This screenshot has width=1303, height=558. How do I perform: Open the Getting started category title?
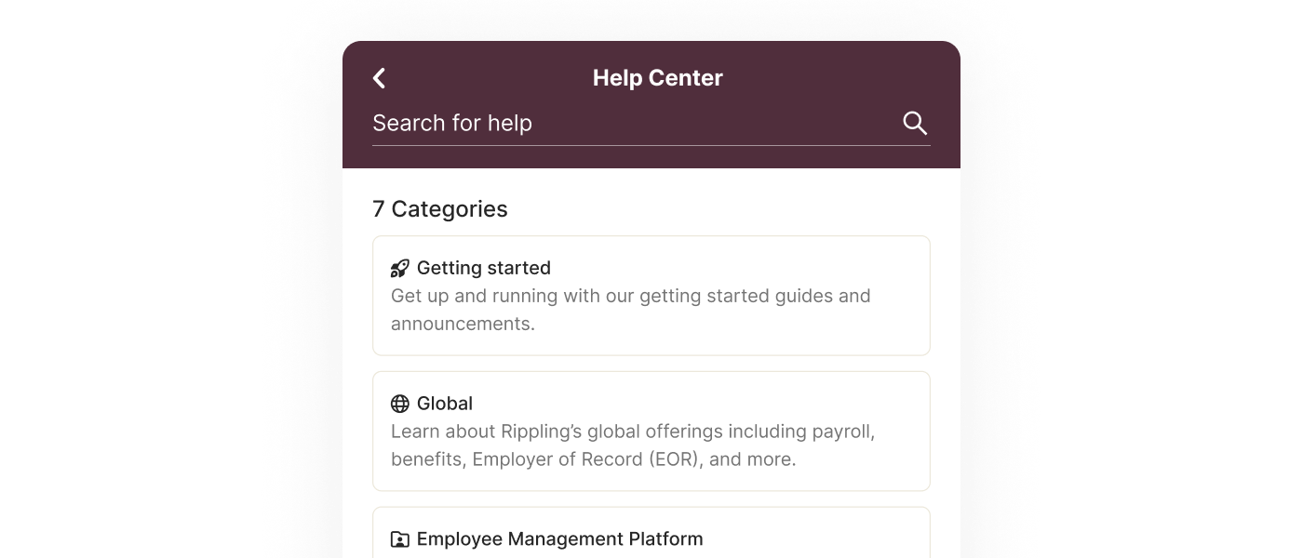point(484,268)
